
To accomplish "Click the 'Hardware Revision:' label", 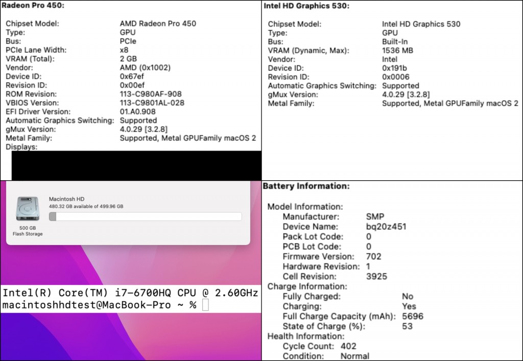I will [x=321, y=267].
